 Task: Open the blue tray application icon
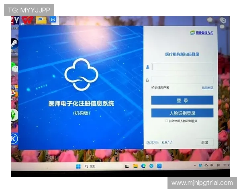tap(200, 165)
